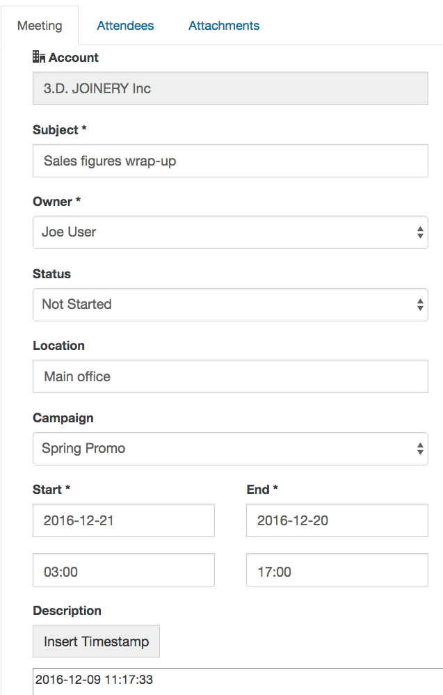The width and height of the screenshot is (443, 695).
Task: Open the Attachments tab
Action: [224, 26]
